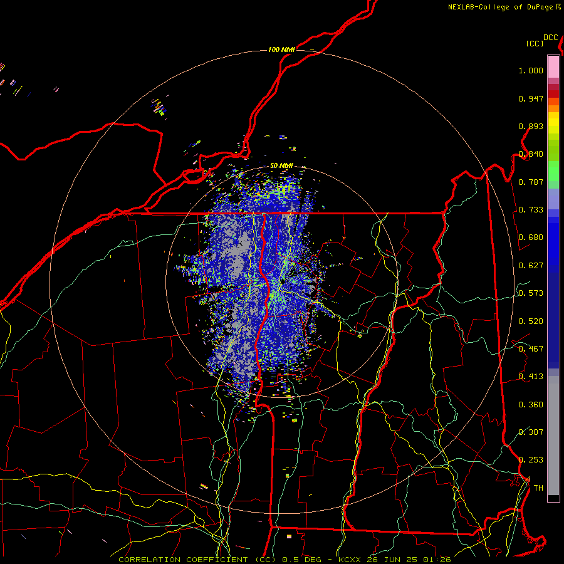Viewport: 564px width, 564px height.
Task: Select the 0.840 scale value
Action: 531,154
